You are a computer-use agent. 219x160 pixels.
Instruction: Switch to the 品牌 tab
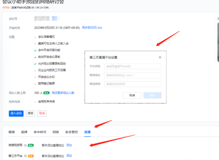24,132
